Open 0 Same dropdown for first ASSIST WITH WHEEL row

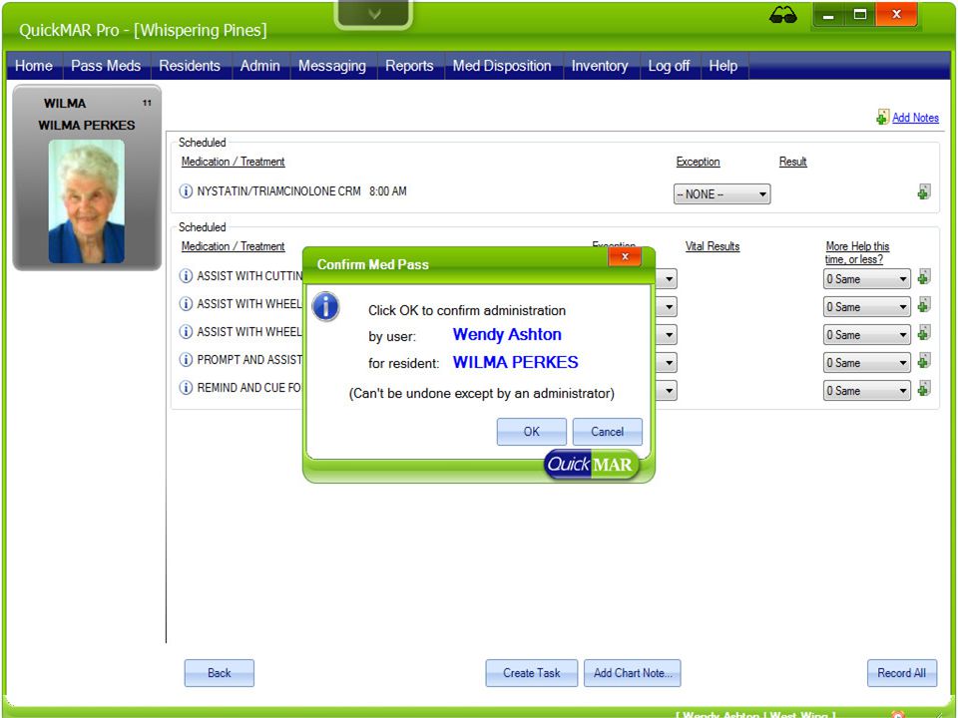[866, 307]
